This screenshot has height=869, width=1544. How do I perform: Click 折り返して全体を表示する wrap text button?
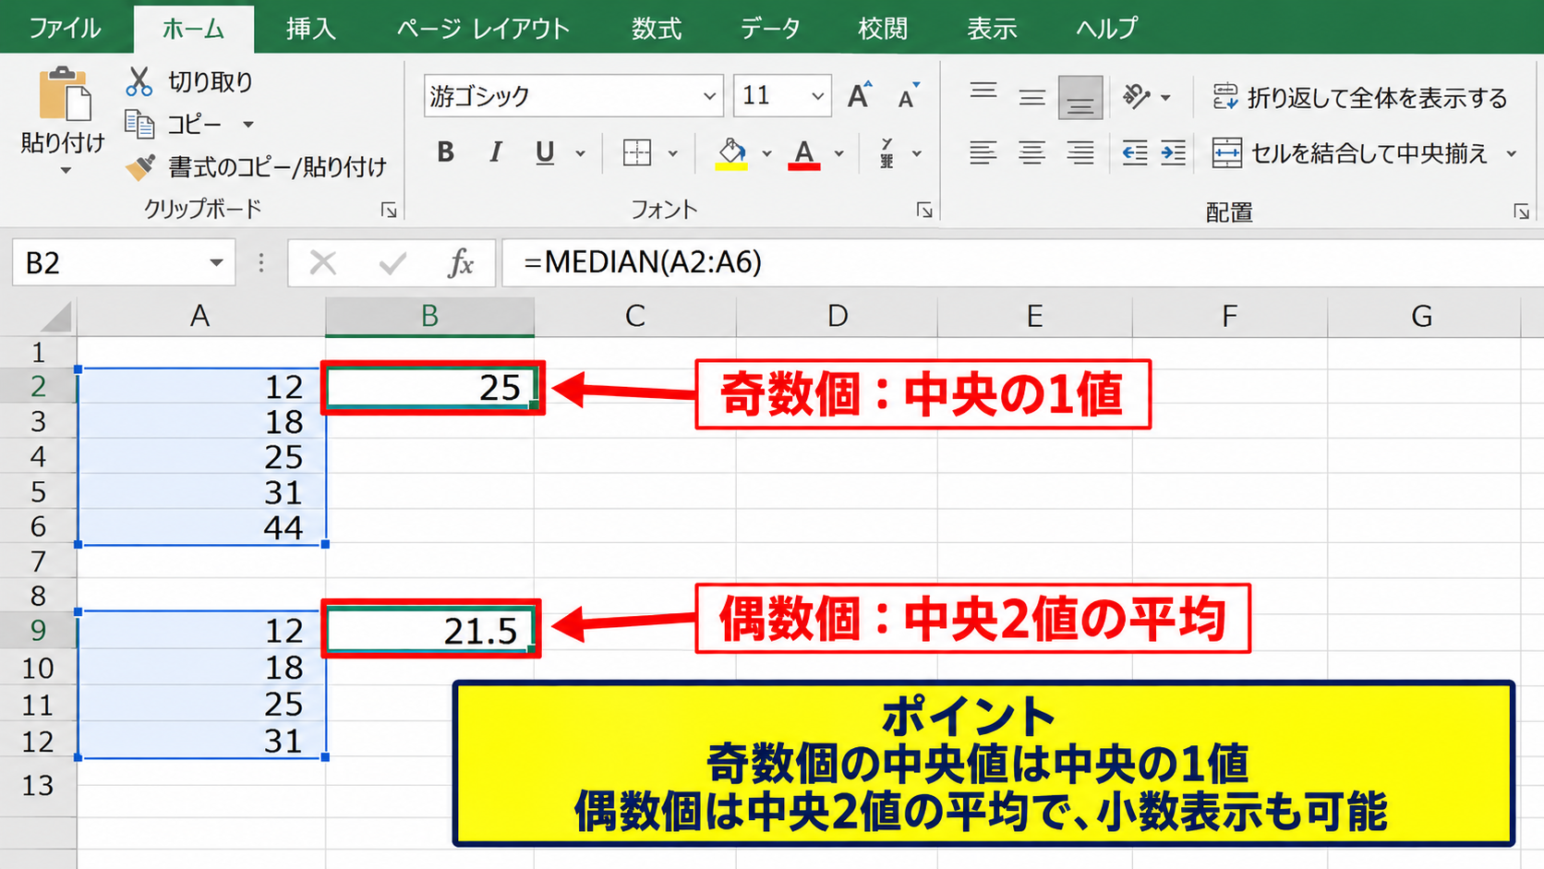(x=1358, y=97)
